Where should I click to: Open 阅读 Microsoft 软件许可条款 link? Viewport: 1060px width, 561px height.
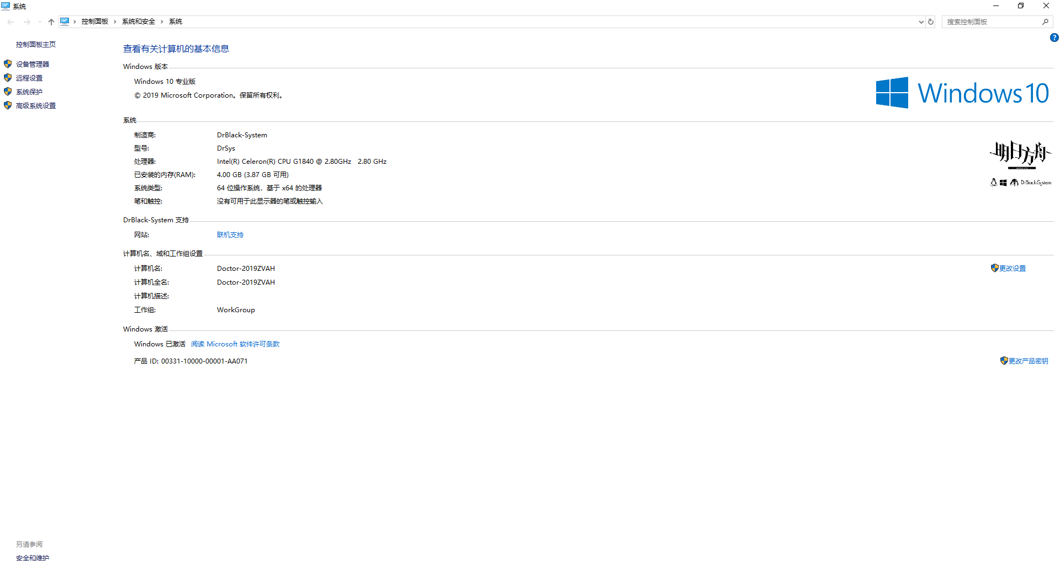235,344
